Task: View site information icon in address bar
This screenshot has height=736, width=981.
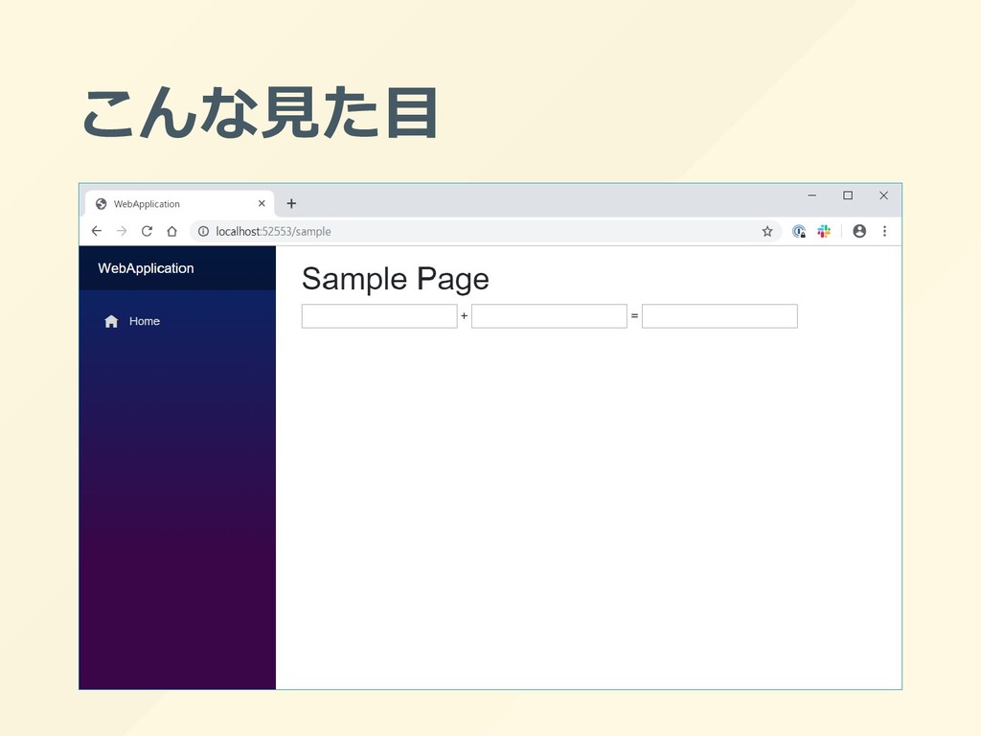Action: (x=203, y=231)
